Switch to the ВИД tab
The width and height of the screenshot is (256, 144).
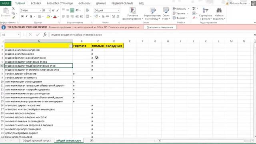[x=141, y=3]
